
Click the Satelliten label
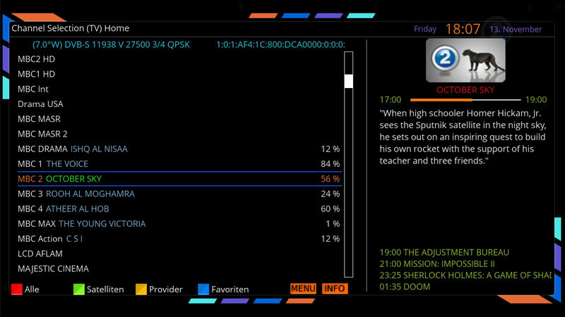click(x=105, y=290)
